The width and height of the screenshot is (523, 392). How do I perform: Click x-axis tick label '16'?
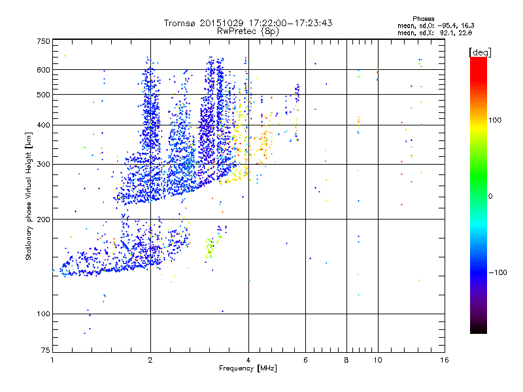coord(445,360)
